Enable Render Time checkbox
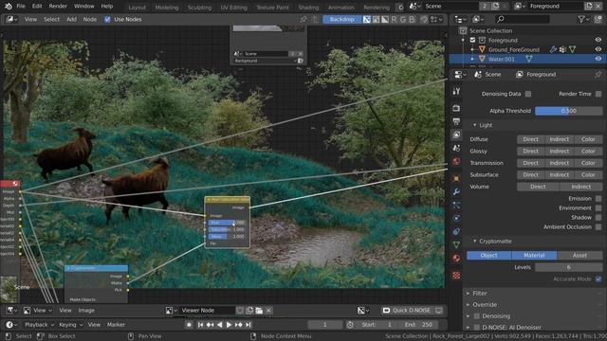This screenshot has height=341, width=607. 598,94
